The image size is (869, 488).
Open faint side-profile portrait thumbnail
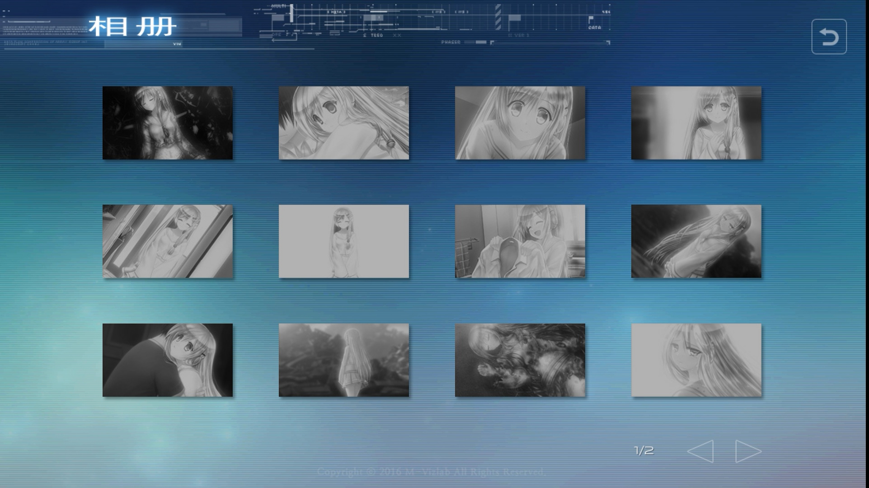click(x=696, y=360)
